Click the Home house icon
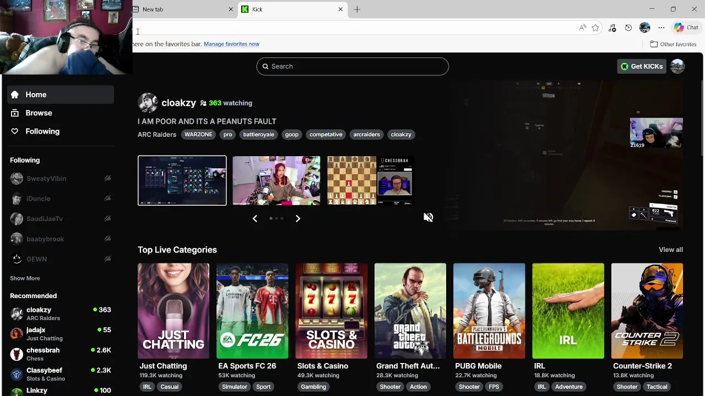Screen dimensions: 705x396 pyautogui.click(x=15, y=95)
